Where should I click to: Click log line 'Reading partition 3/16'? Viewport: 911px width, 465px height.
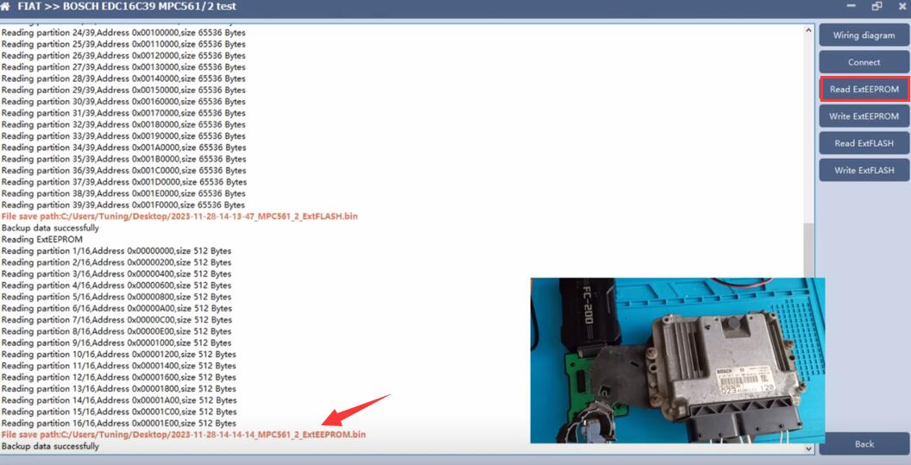click(116, 273)
